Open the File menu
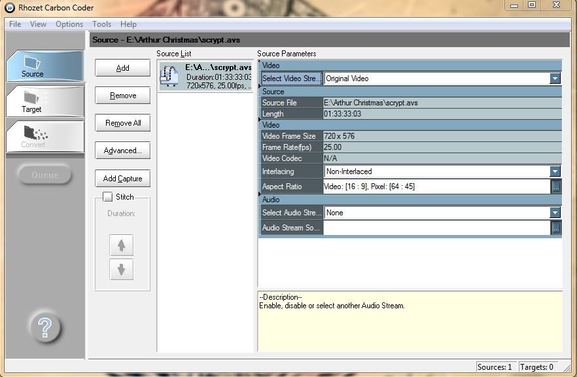The image size is (577, 377). point(15,24)
